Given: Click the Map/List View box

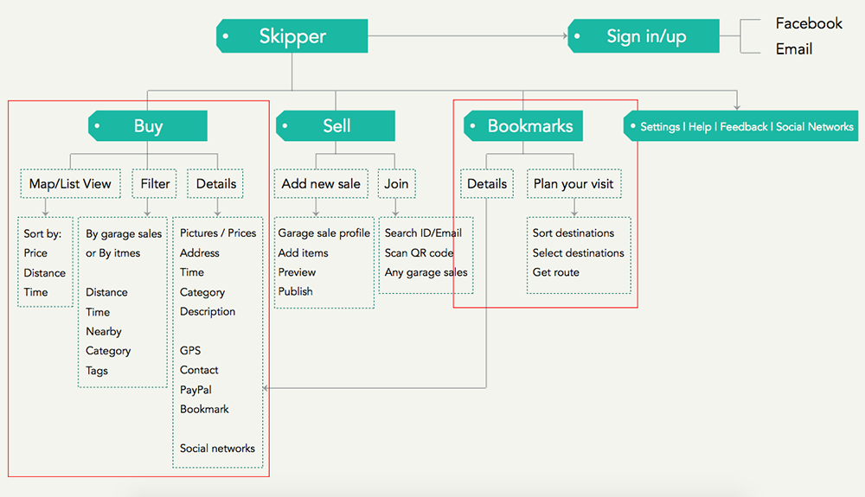Looking at the screenshot, I should [70, 183].
